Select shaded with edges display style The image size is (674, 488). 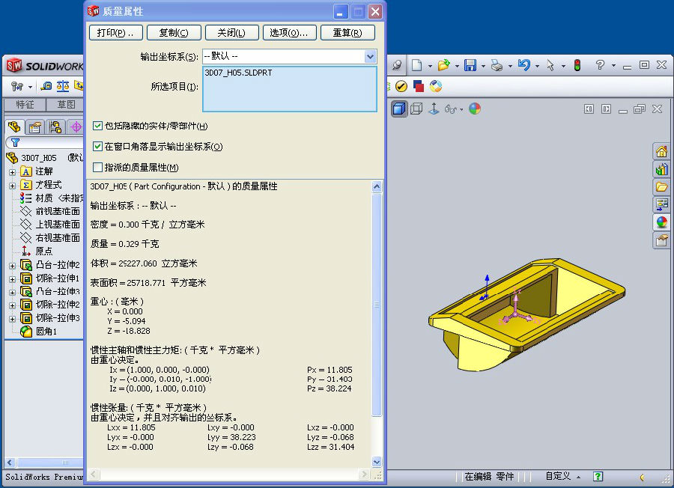coord(400,109)
